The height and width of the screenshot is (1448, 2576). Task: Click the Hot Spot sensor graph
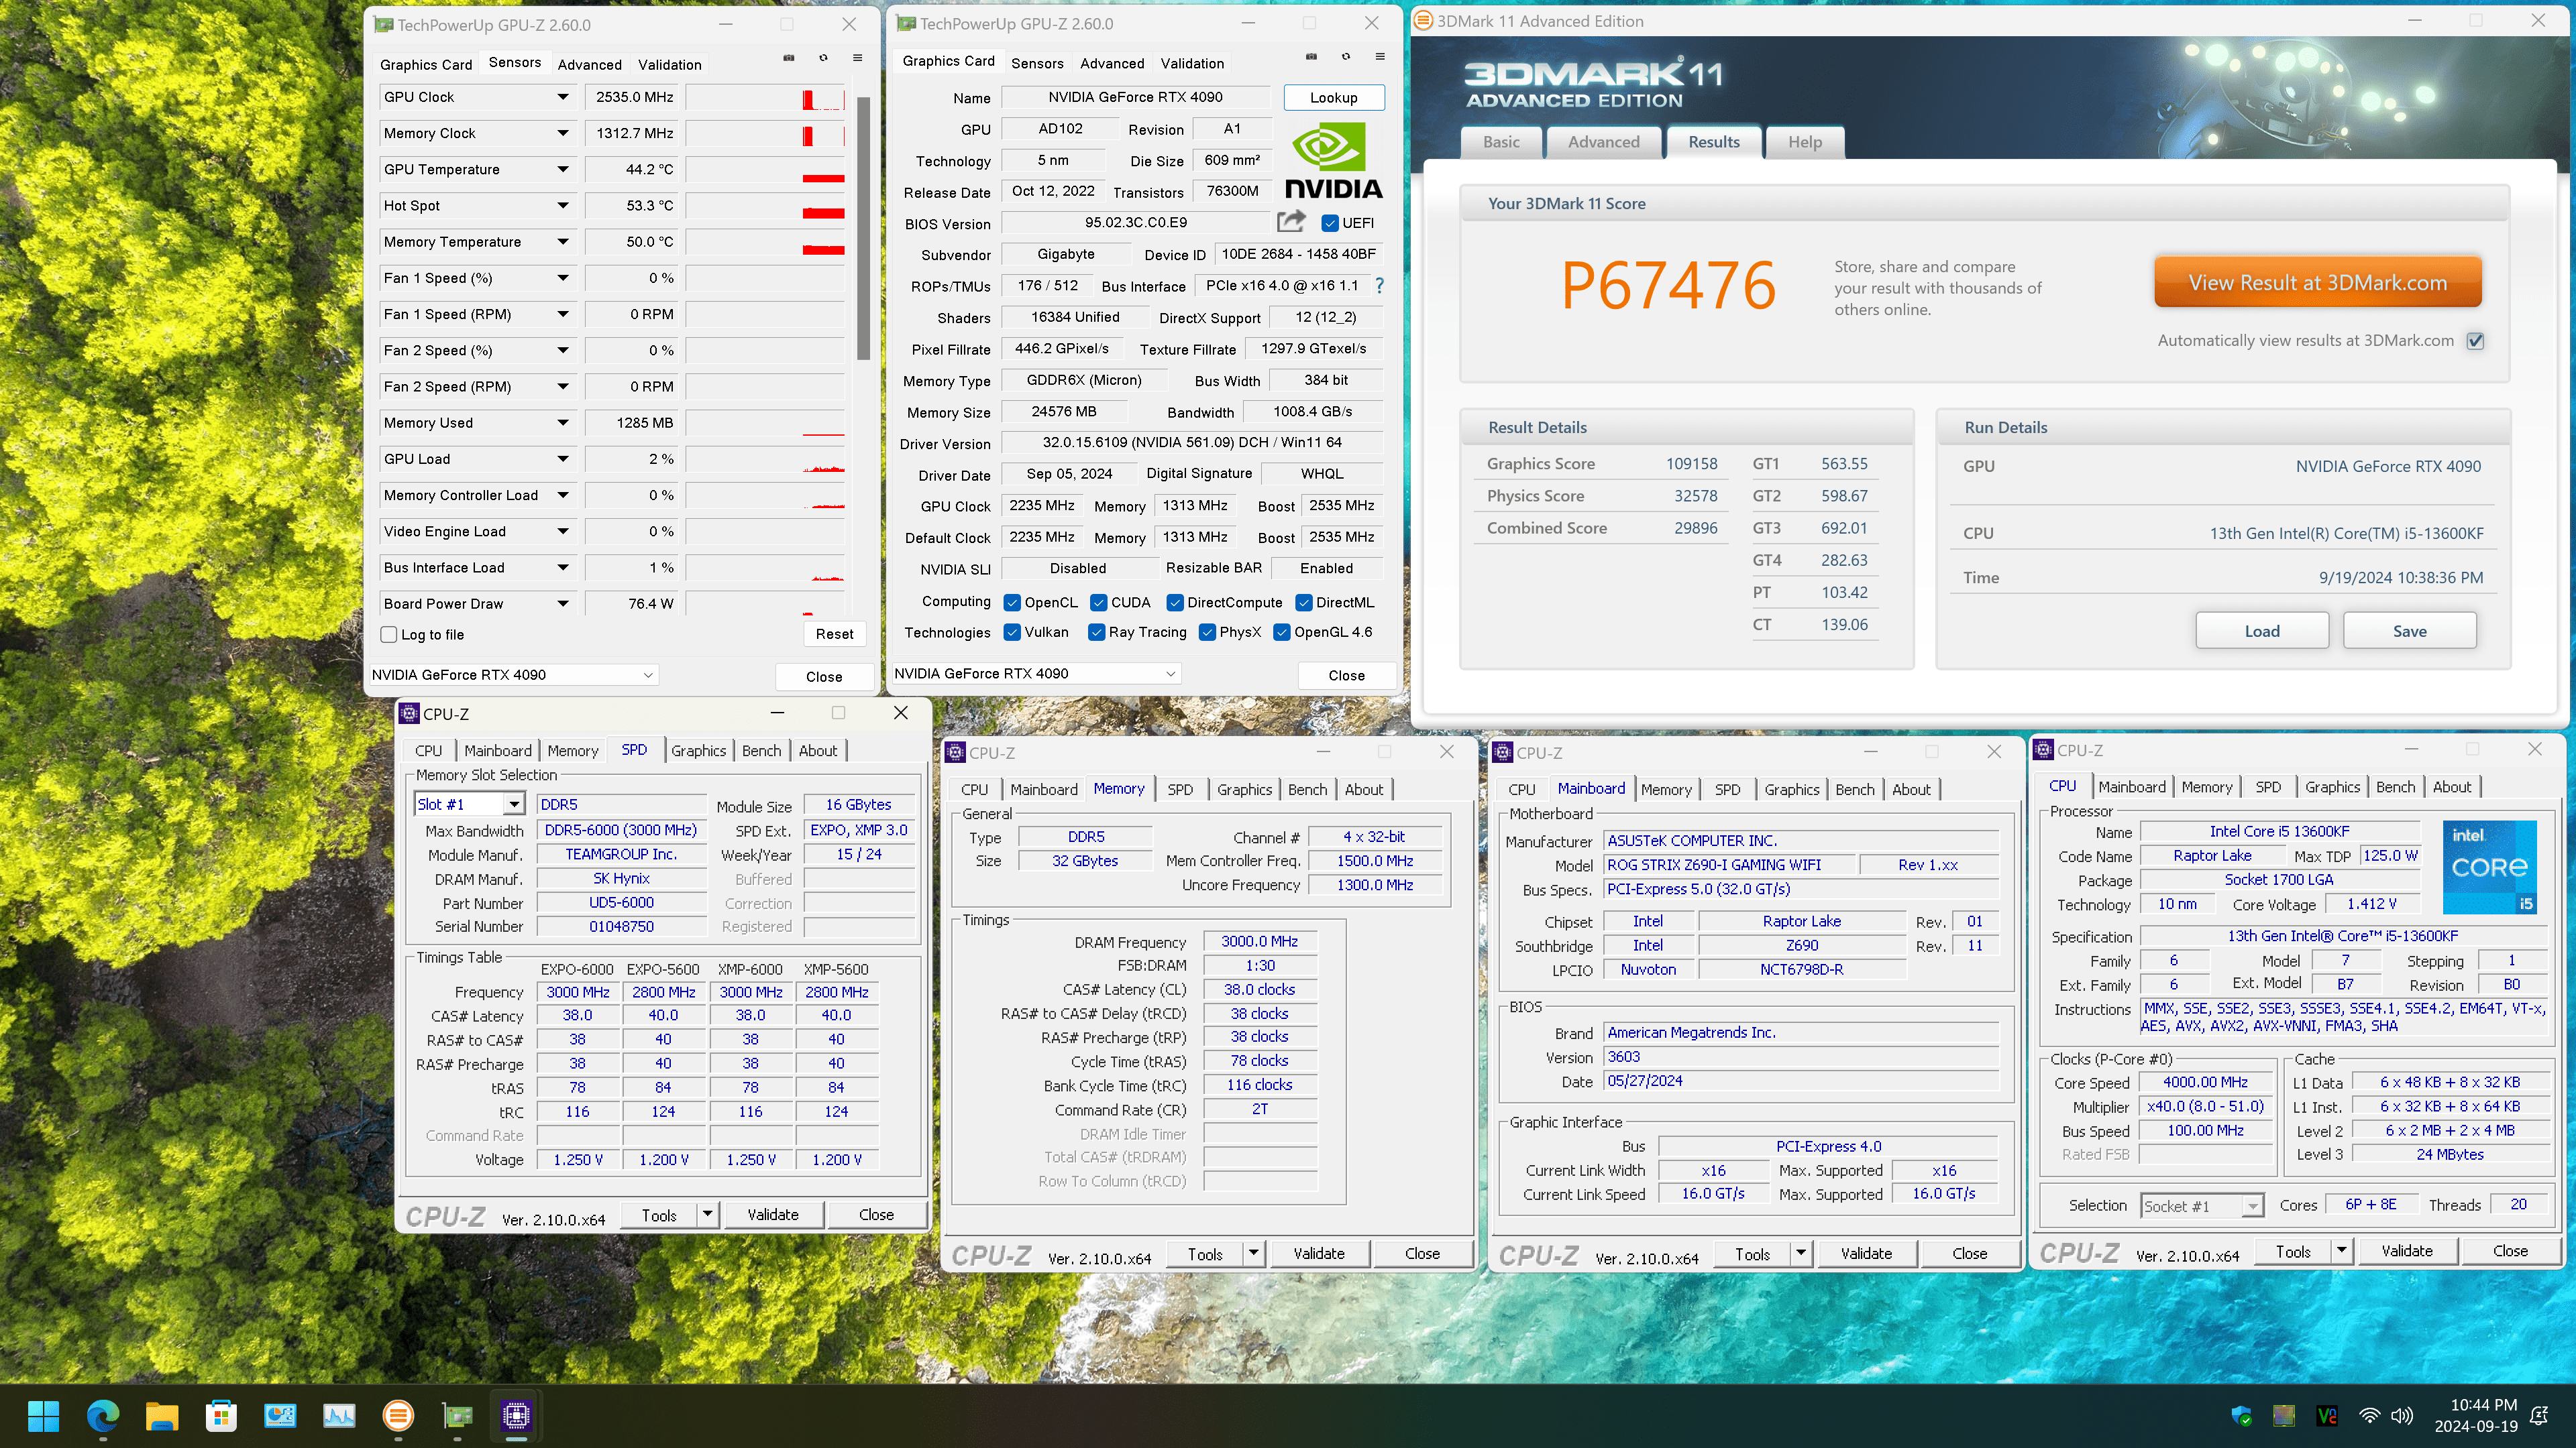(766, 206)
